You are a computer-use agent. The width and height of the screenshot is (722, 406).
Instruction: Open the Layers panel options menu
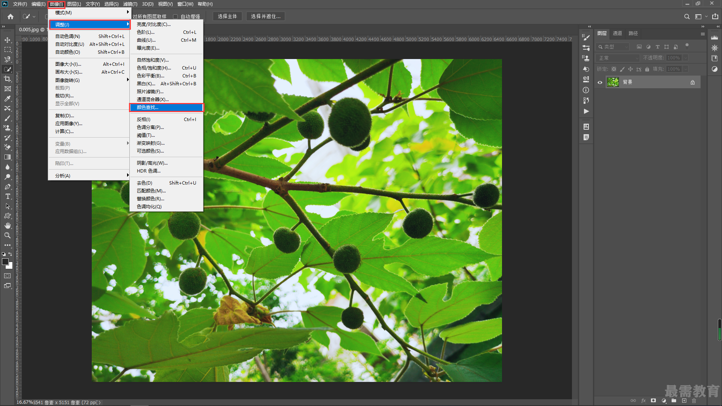click(x=702, y=34)
